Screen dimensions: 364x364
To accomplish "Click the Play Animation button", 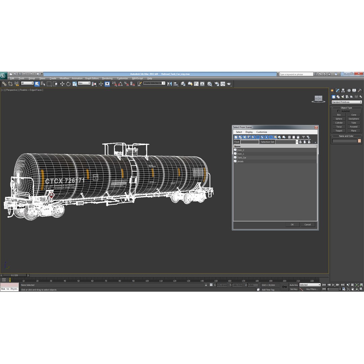I will click(x=333, y=285).
